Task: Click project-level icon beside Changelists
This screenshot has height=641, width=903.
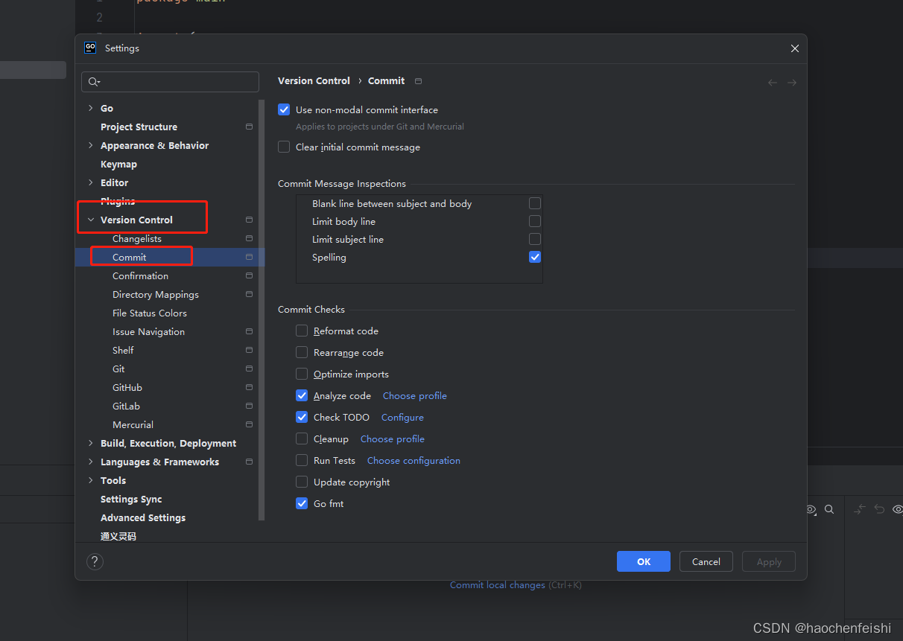Action: click(x=249, y=238)
